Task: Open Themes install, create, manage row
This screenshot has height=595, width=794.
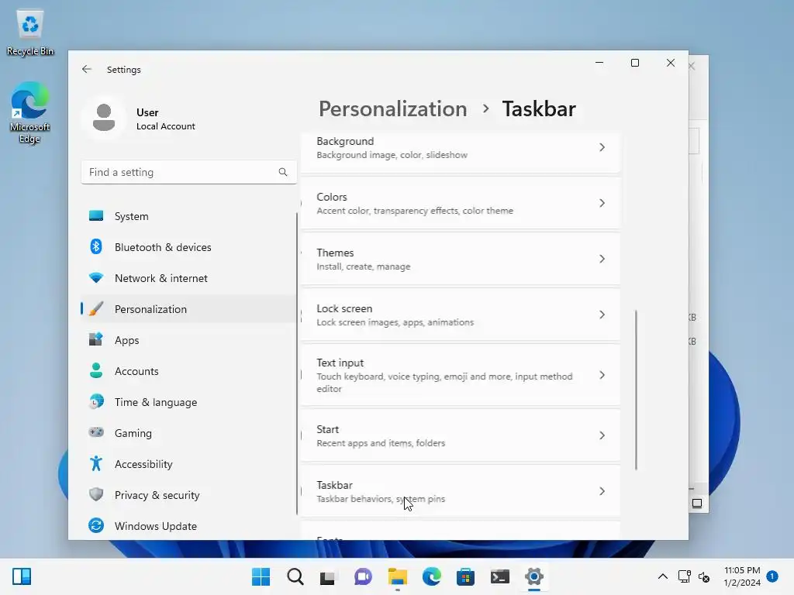Action: click(461, 259)
